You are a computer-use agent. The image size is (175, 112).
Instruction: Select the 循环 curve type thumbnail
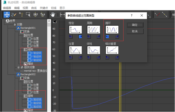click(112, 29)
